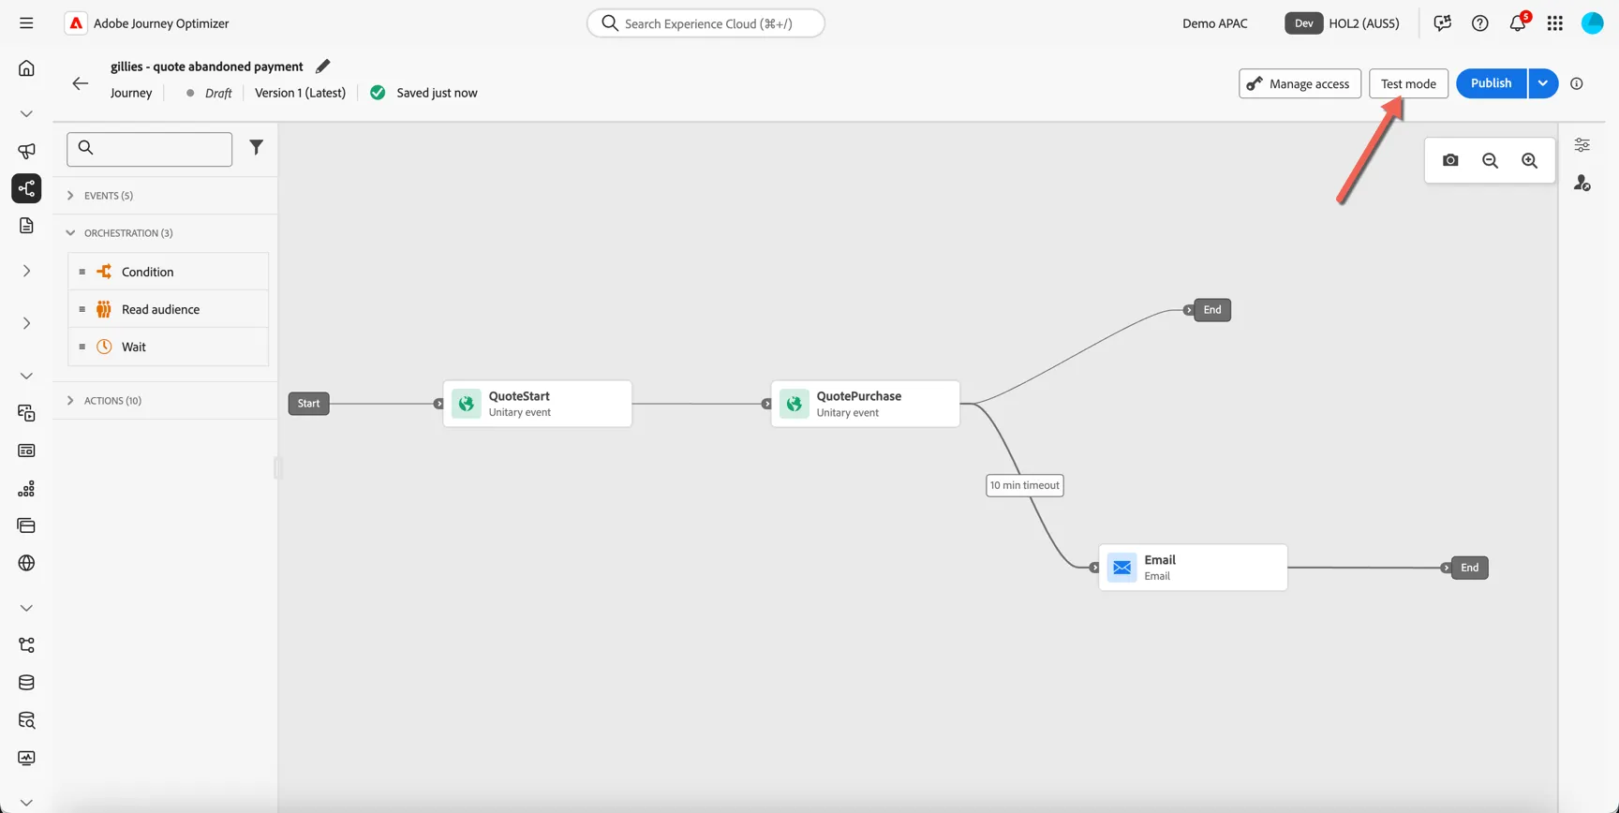Image resolution: width=1619 pixels, height=813 pixels.
Task: Click the Test mode button
Action: 1408,83
